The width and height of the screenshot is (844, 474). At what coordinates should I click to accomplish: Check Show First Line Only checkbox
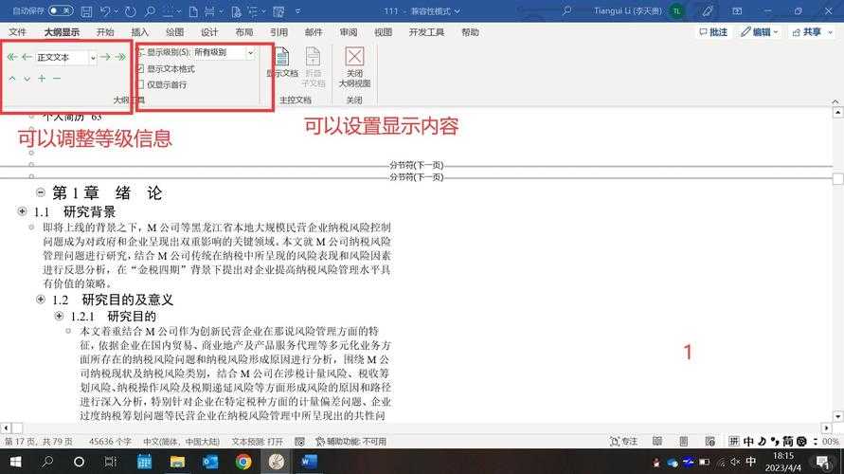(x=140, y=84)
